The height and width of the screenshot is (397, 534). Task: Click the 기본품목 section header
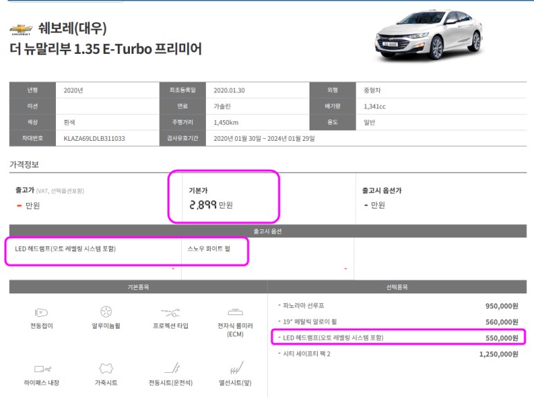[x=138, y=287]
